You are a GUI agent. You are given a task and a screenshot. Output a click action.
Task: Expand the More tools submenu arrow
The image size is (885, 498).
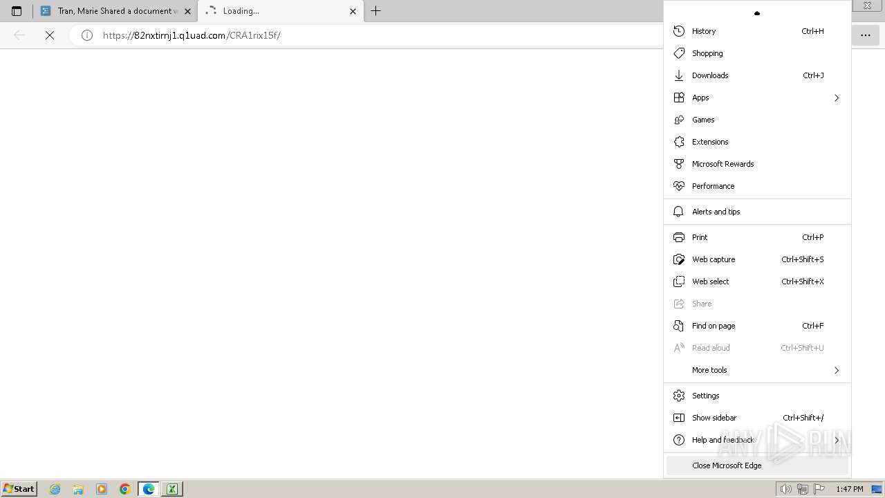(837, 370)
